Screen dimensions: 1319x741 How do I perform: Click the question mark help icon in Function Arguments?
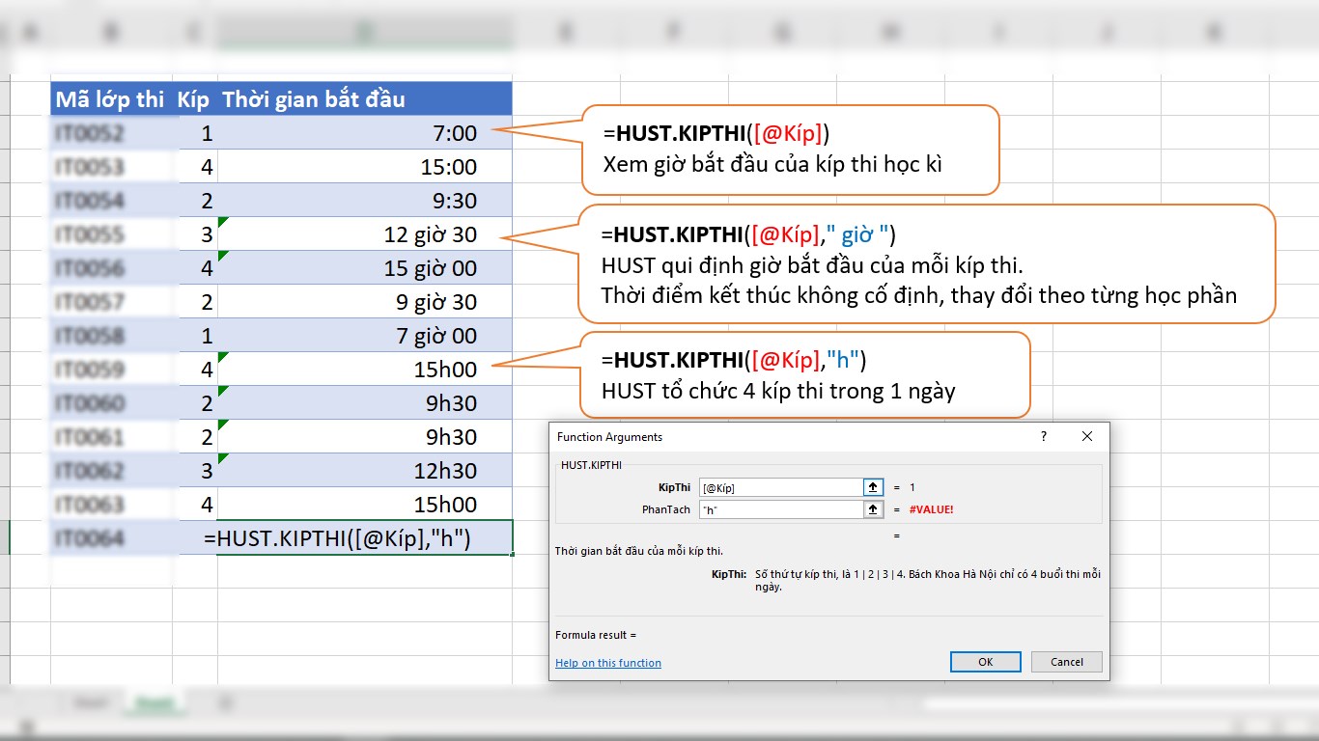[x=1043, y=437]
